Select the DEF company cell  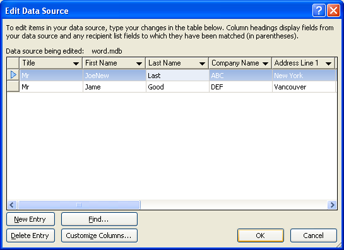[x=240, y=87]
